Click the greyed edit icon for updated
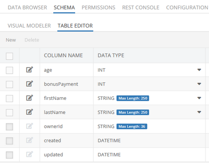The image size is (209, 163). click(x=30, y=154)
